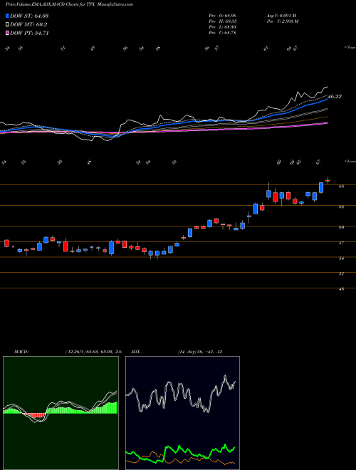Select the 'DOW ST: 64.03' legend text
This screenshot has height=470, width=356.
click(29, 16)
